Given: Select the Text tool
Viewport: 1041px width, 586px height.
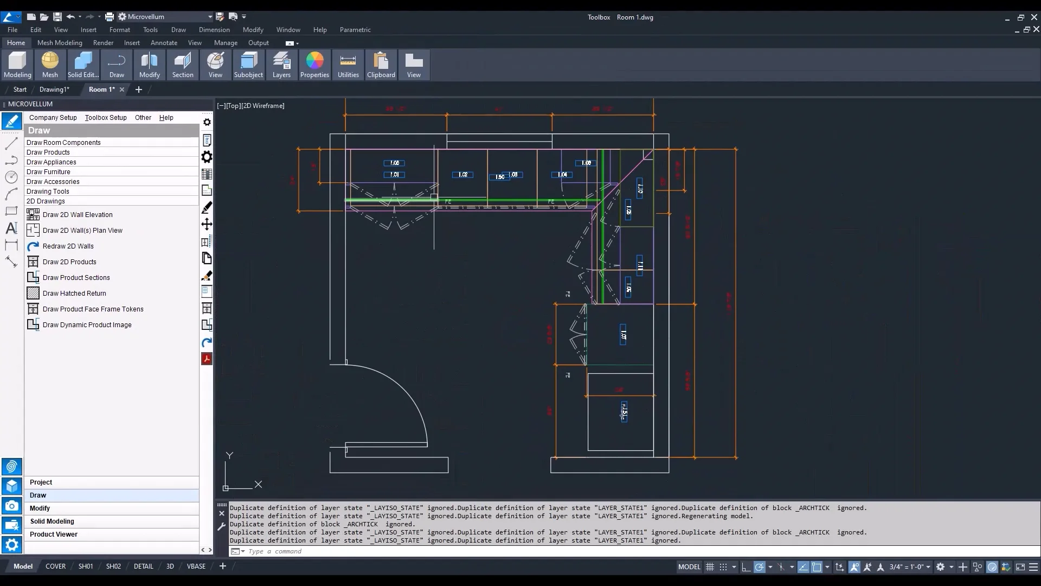Looking at the screenshot, I should pyautogui.click(x=11, y=228).
